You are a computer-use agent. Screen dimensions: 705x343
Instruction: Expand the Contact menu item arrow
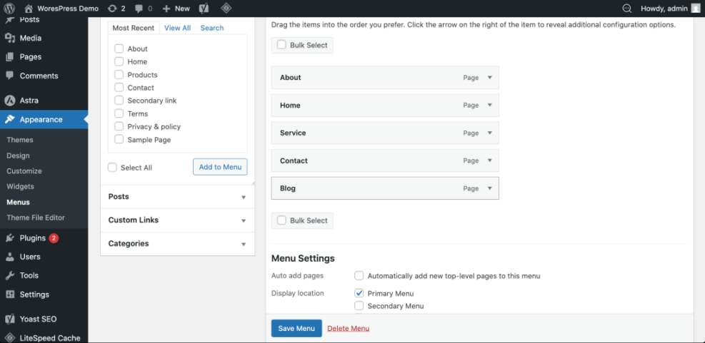tap(490, 160)
